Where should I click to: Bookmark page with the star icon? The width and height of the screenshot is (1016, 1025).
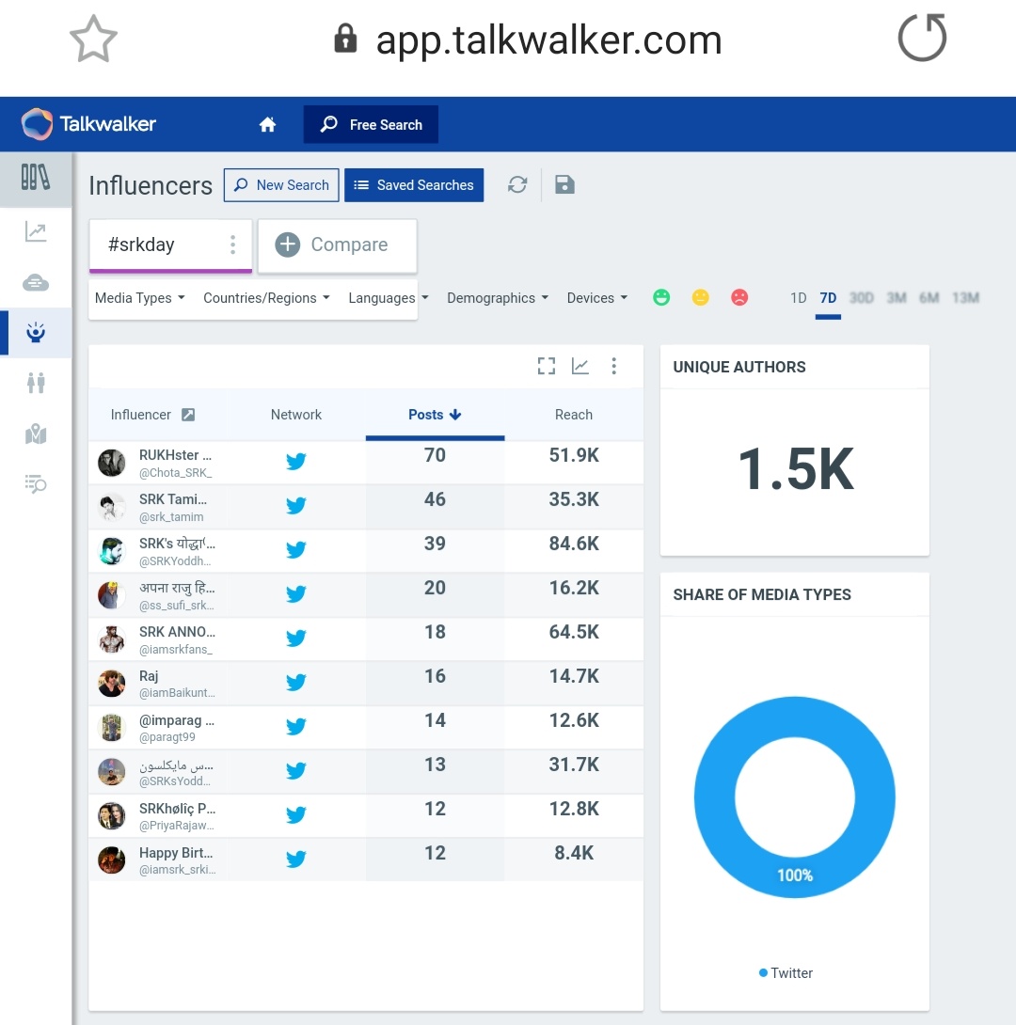click(93, 39)
